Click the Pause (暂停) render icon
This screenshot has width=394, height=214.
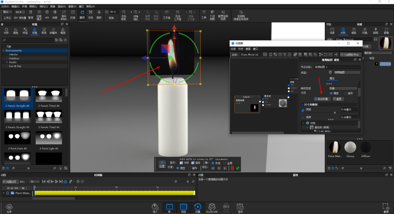point(31,15)
